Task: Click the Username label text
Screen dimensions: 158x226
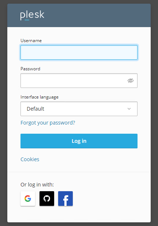Action: (31, 41)
